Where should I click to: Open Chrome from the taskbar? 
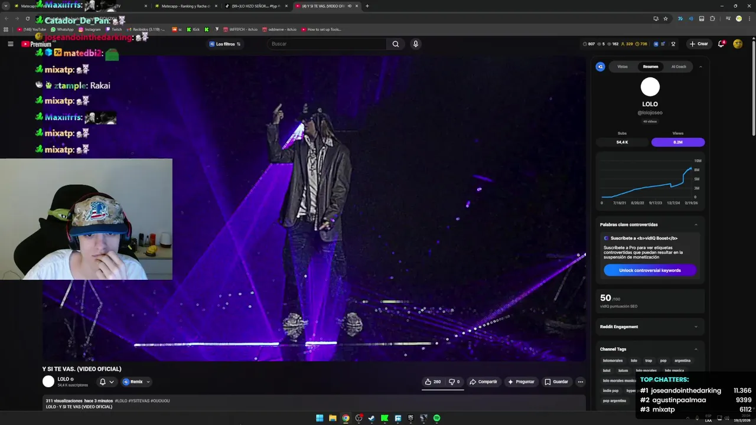tap(346, 418)
